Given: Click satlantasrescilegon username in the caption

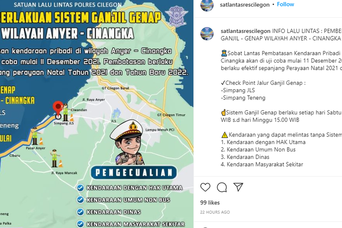Looking at the screenshot, I should click(246, 31).
